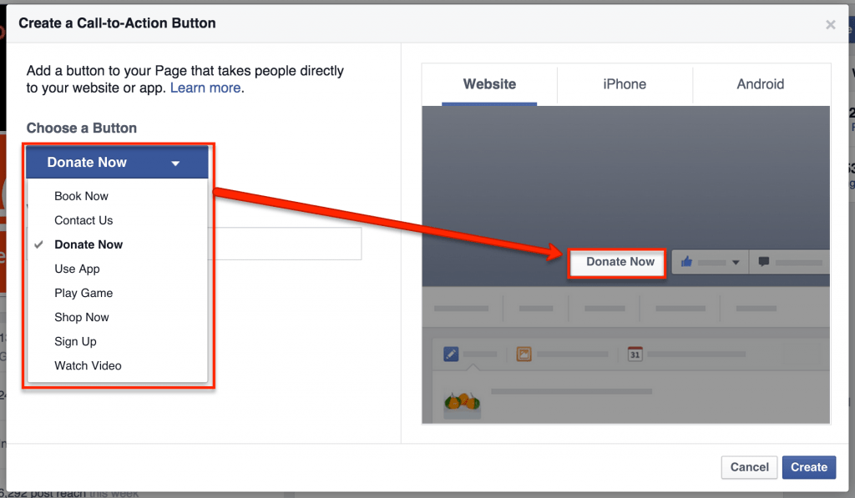This screenshot has width=855, height=498.
Task: Switch to the iPhone preview tab
Action: point(625,84)
